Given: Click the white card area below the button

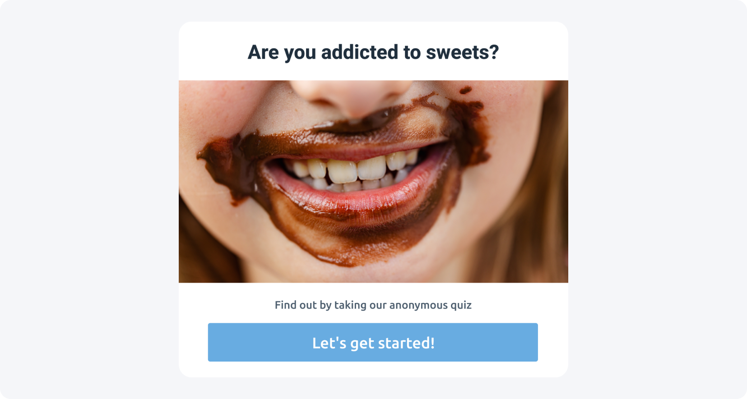Looking at the screenshot, I should pyautogui.click(x=373, y=369).
